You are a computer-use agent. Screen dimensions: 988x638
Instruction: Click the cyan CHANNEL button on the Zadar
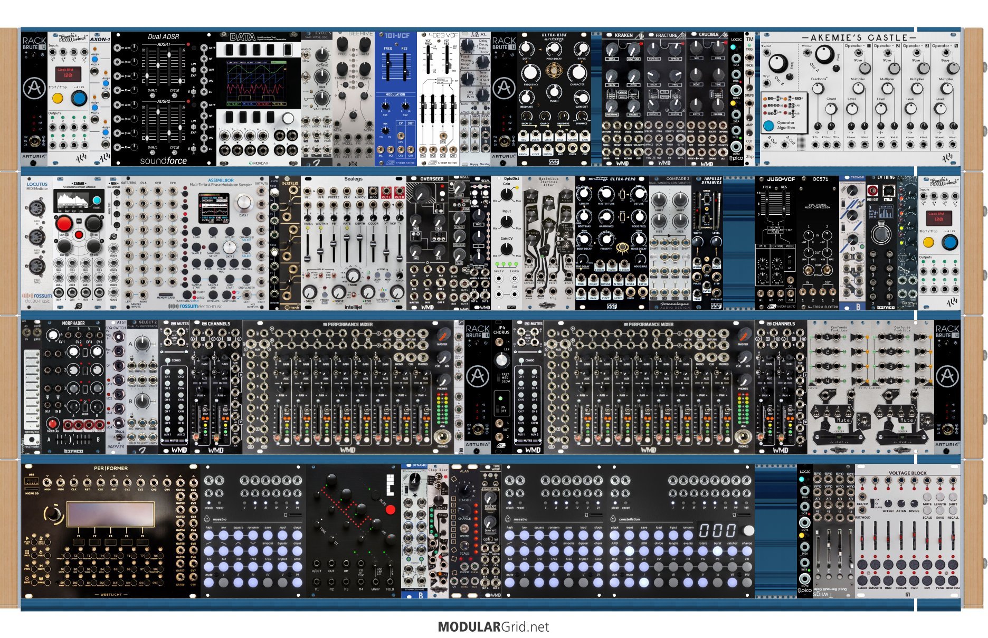pos(97,201)
